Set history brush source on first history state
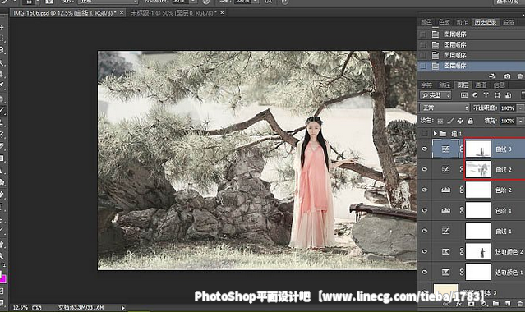 click(x=423, y=34)
